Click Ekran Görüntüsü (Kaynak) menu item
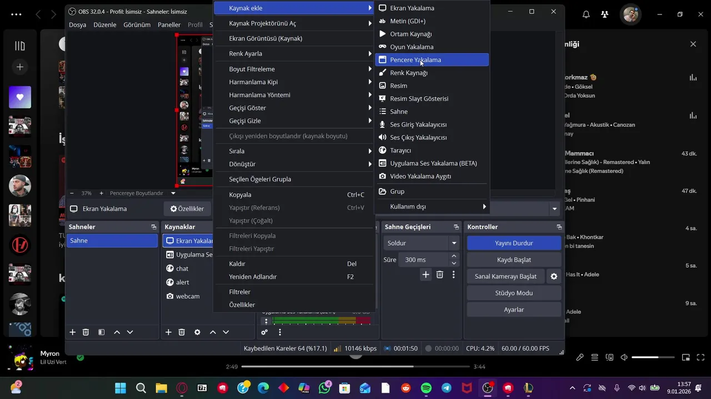 [294, 39]
